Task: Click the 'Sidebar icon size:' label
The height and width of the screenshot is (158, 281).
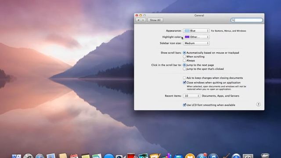Action: click(x=171, y=43)
